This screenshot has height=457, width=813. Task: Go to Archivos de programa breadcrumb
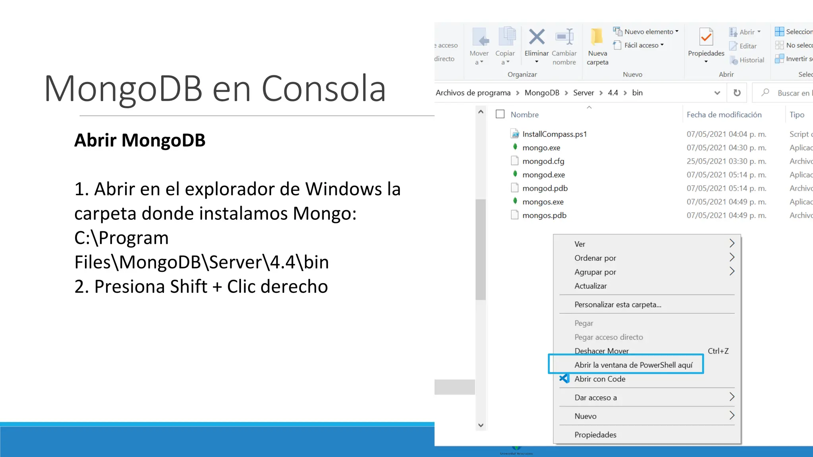473,93
